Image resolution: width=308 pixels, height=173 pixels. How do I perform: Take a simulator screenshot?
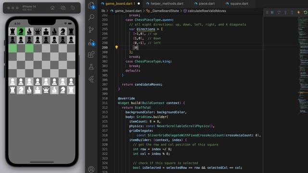coord(63,8)
